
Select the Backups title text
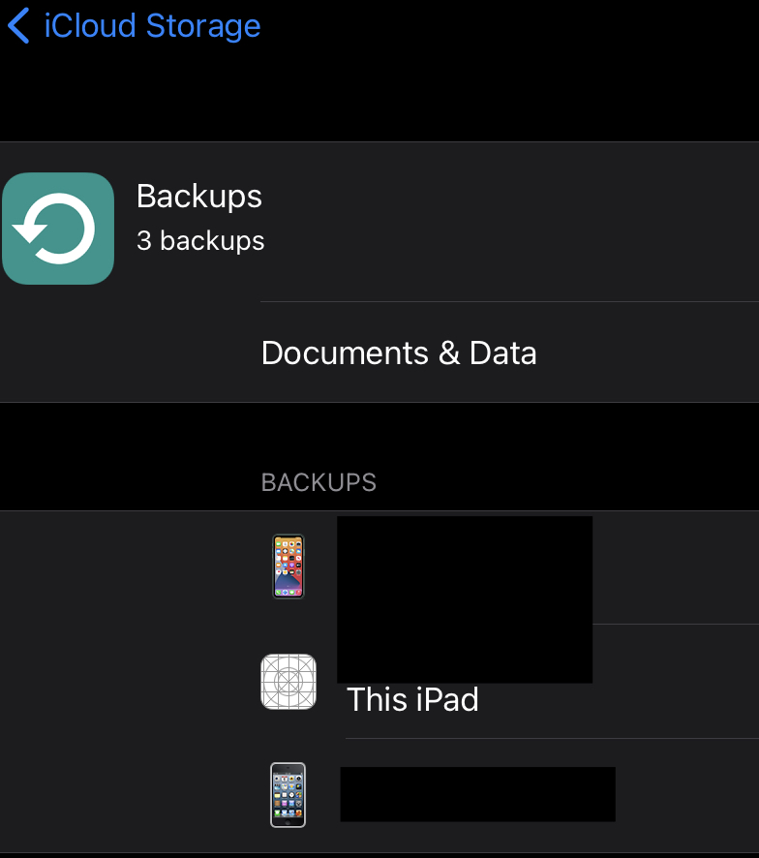tap(199, 197)
